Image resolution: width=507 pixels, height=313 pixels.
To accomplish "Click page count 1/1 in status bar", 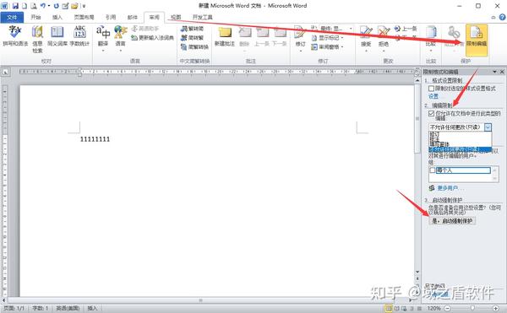I will point(14,309).
